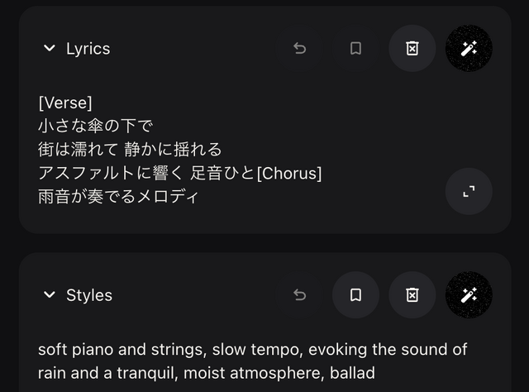Collapse the Lyrics section chevron
529x392 pixels.
click(49, 49)
